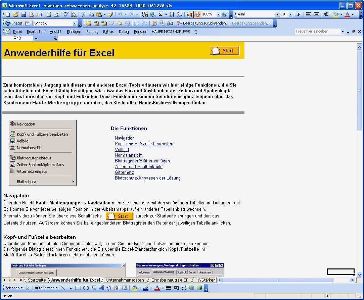Follow the Vollbild hyperlink
This screenshot has height=300, width=364.
pyautogui.click(x=122, y=149)
